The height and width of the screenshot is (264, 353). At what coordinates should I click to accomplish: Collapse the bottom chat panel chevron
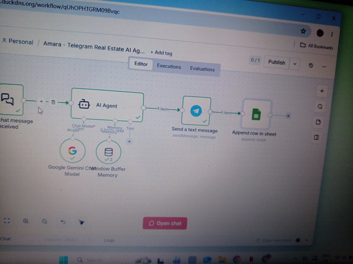pos(307,240)
